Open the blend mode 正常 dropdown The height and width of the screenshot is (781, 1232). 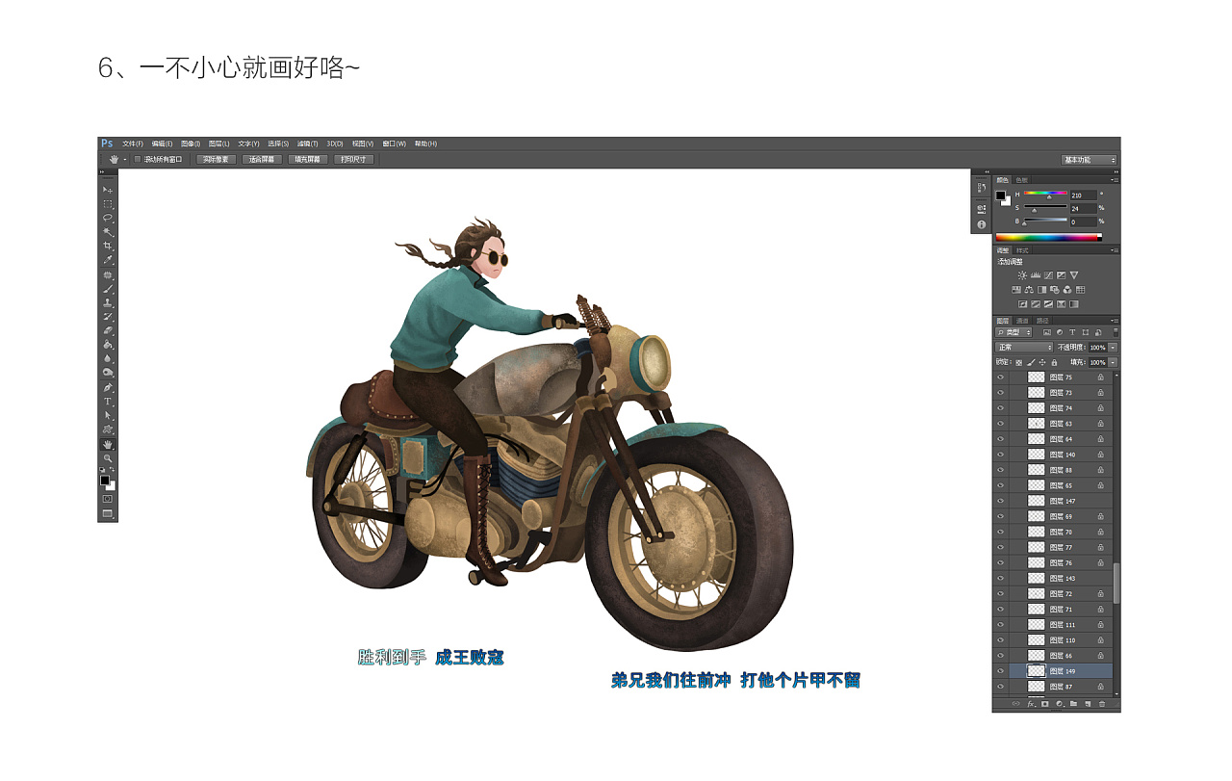click(x=1024, y=347)
